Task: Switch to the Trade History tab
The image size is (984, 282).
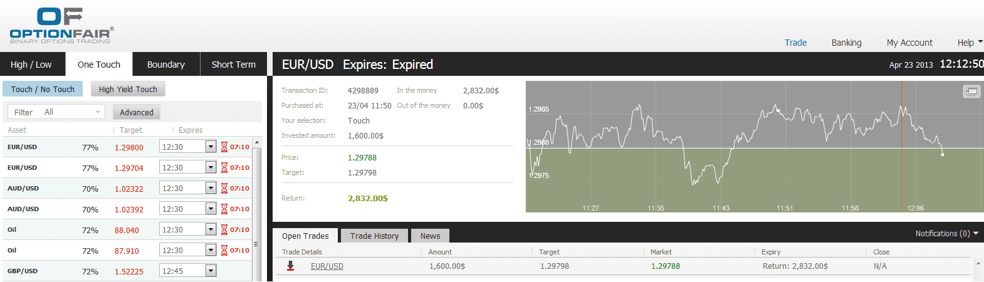Action: 374,236
